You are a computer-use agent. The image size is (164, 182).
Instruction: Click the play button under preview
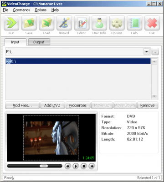(x=76, y=166)
